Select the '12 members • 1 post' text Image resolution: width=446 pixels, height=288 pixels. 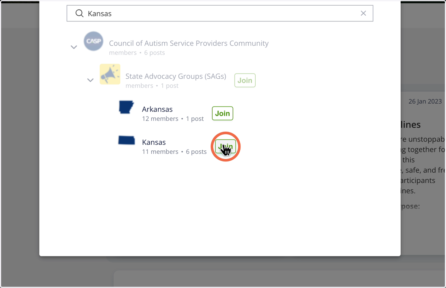[x=173, y=119]
